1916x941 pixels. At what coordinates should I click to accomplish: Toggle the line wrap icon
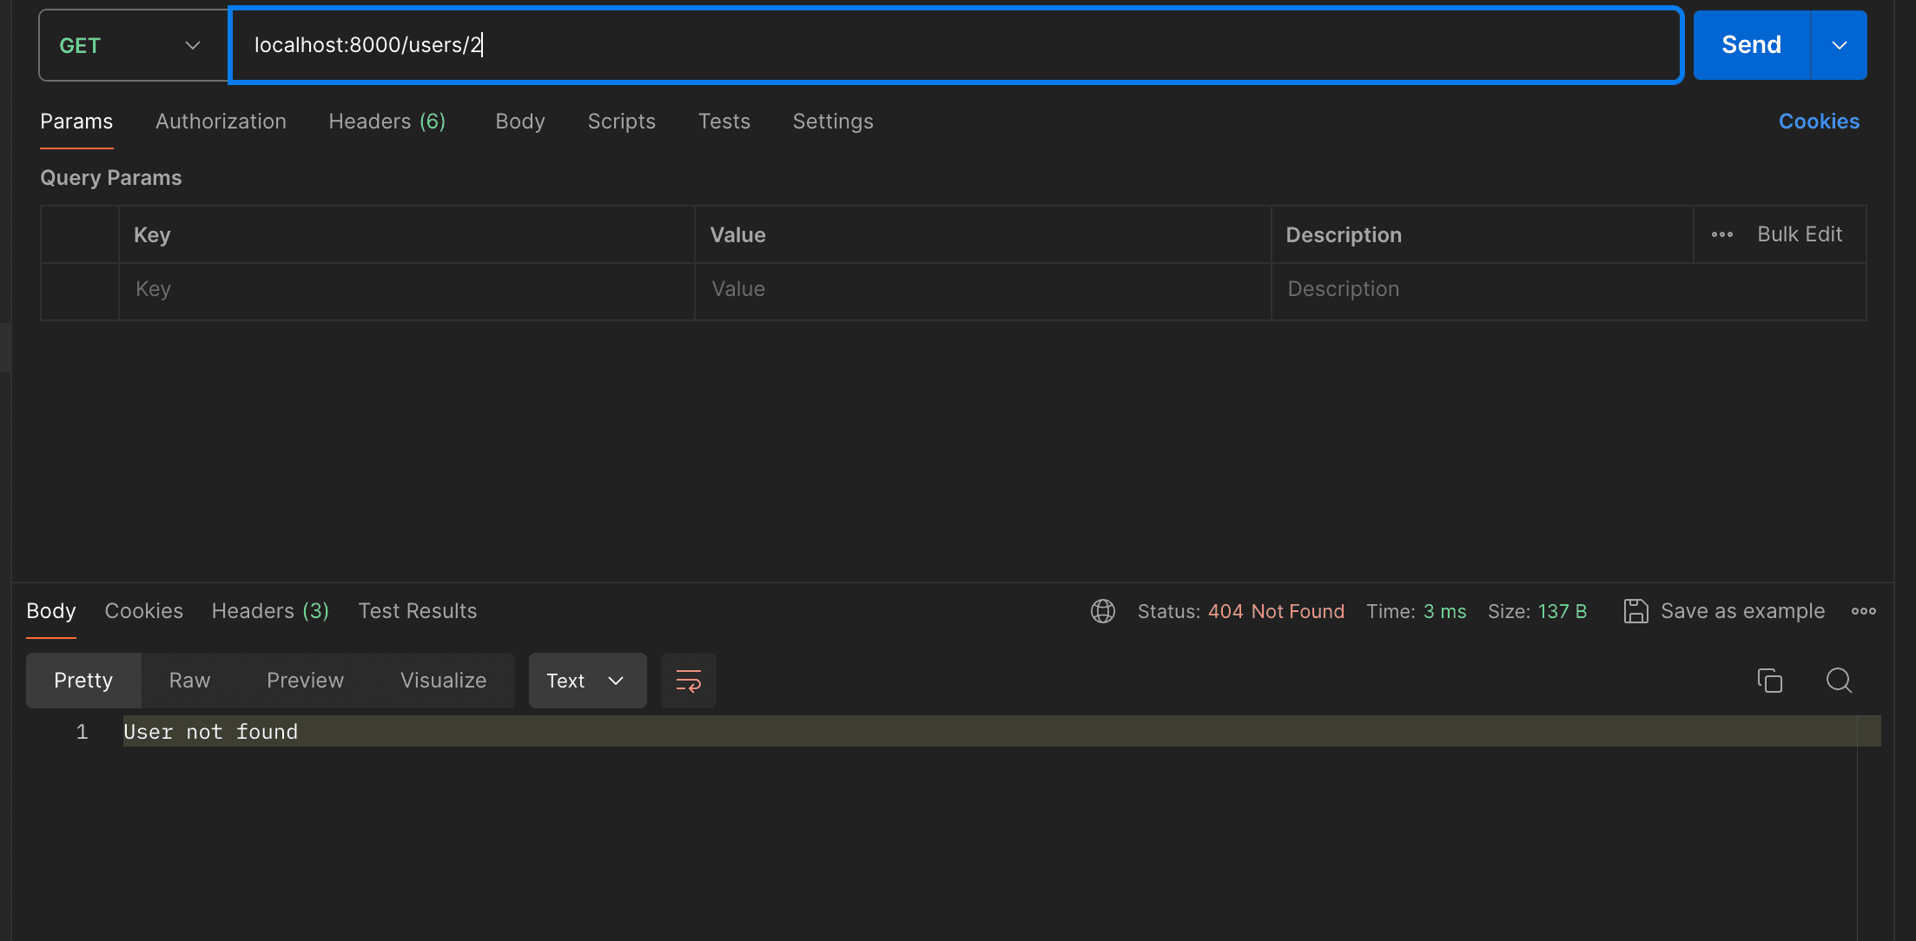click(688, 681)
